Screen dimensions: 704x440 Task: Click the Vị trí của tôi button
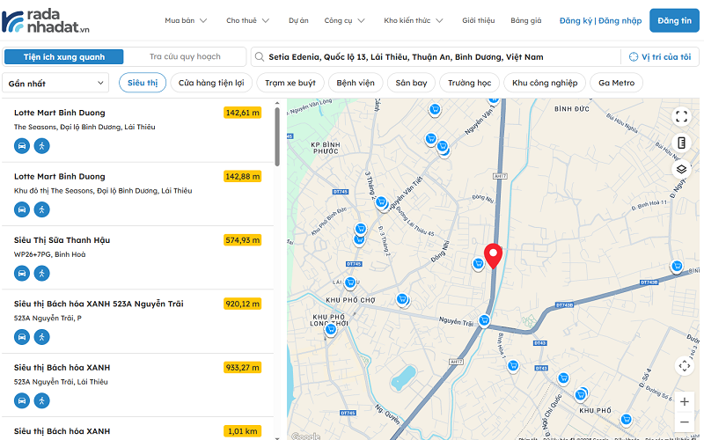click(660, 57)
